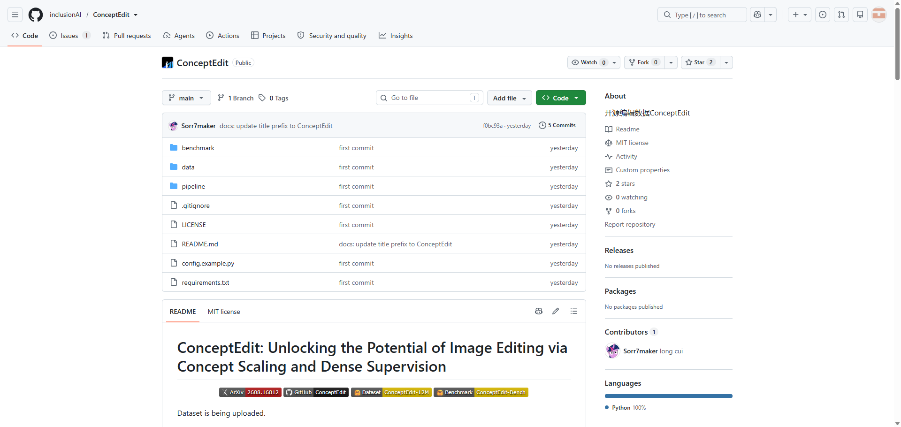Click the .gitignore file icon
Image resolution: width=901 pixels, height=427 pixels.
coord(174,205)
